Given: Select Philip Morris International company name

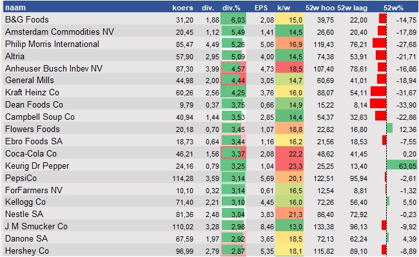Looking at the screenshot, I should [52, 44].
